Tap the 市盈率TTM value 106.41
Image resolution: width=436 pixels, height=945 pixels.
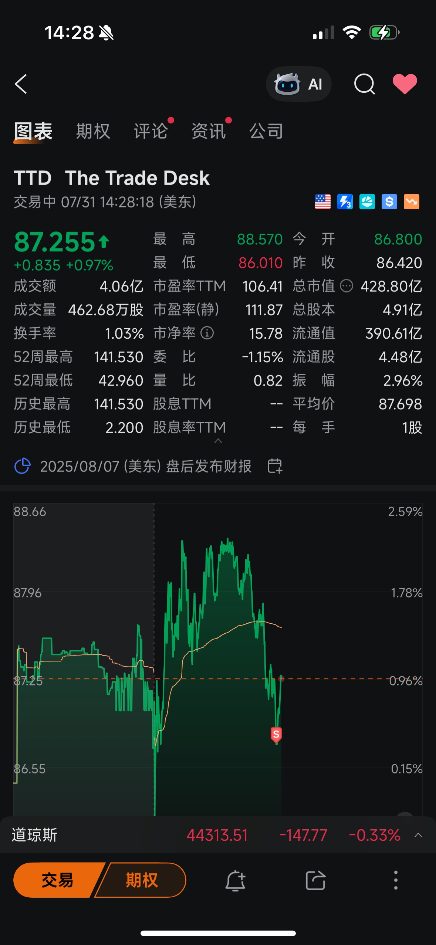coord(263,286)
